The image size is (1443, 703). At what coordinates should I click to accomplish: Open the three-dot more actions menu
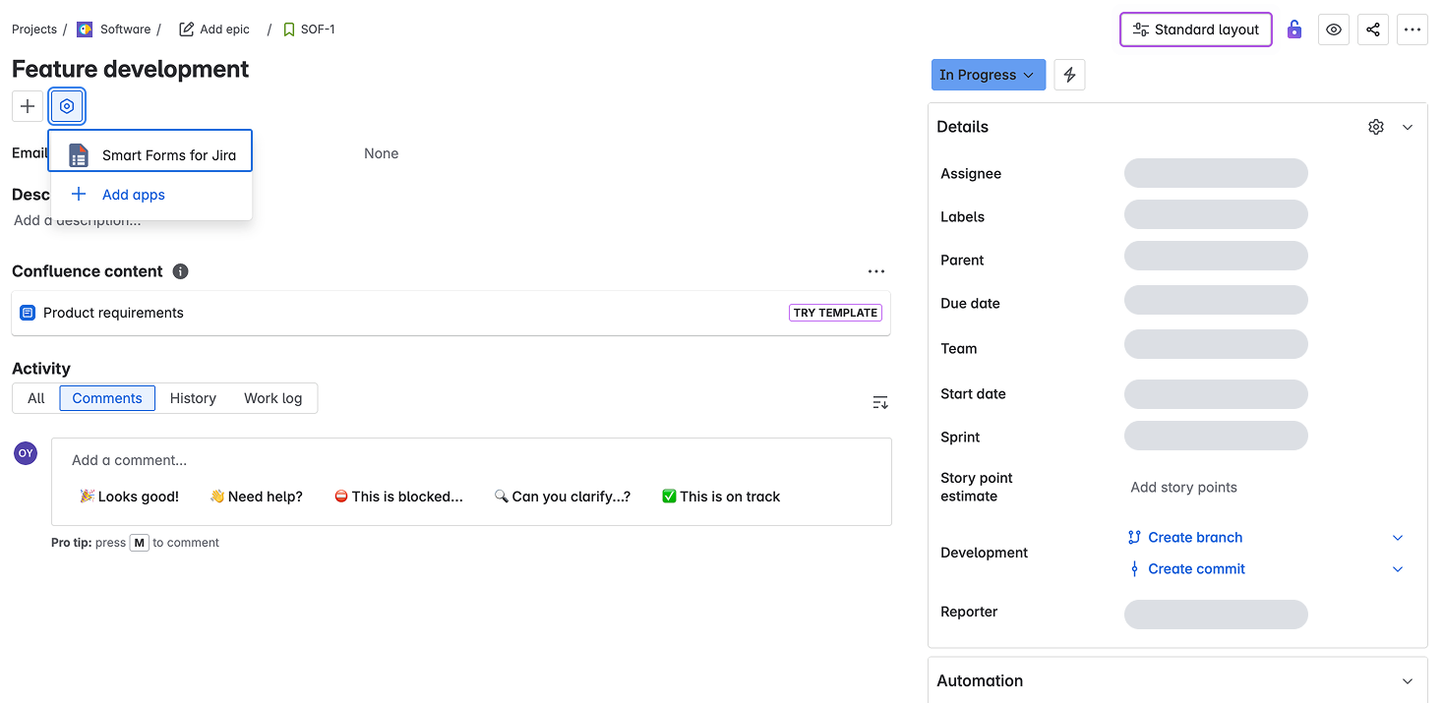pyautogui.click(x=1413, y=29)
